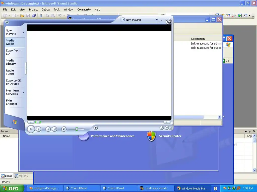Open the Object Browser toolbar icon

click(228, 15)
